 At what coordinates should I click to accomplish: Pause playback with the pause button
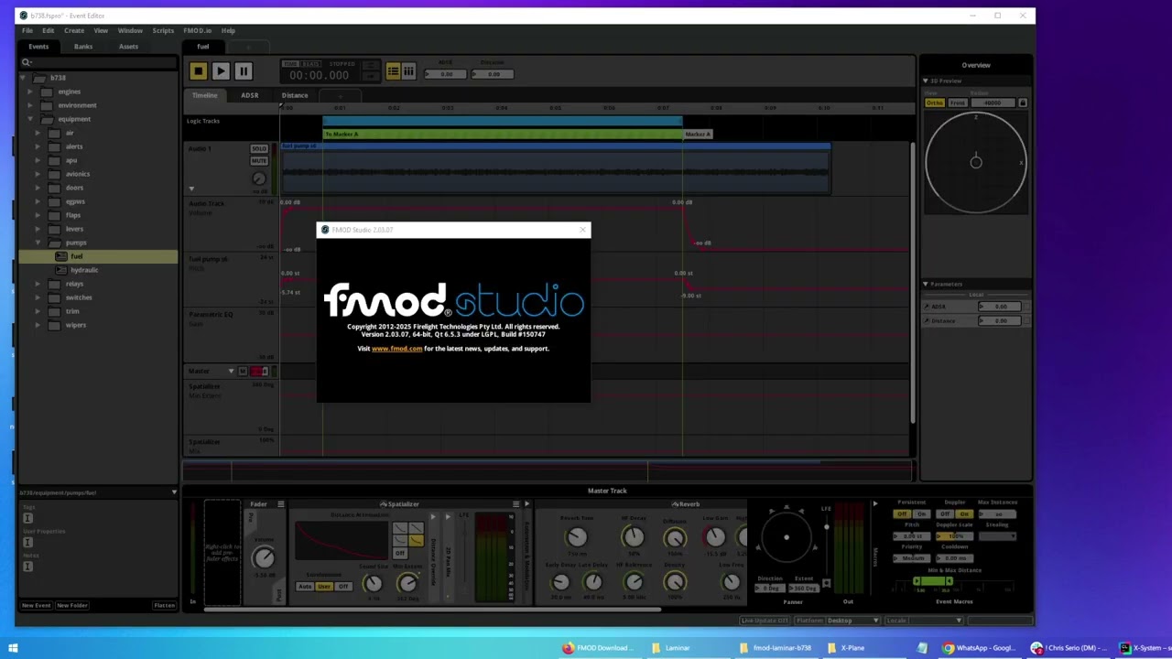[x=243, y=70]
